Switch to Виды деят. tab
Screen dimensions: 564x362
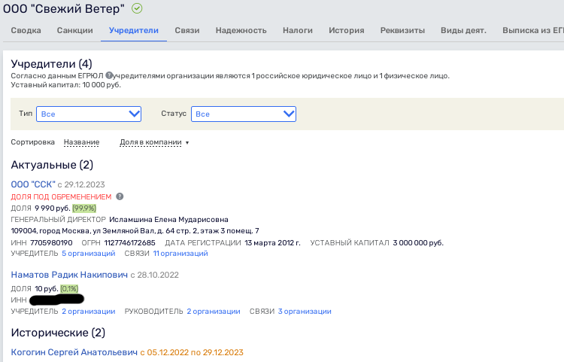tap(463, 31)
